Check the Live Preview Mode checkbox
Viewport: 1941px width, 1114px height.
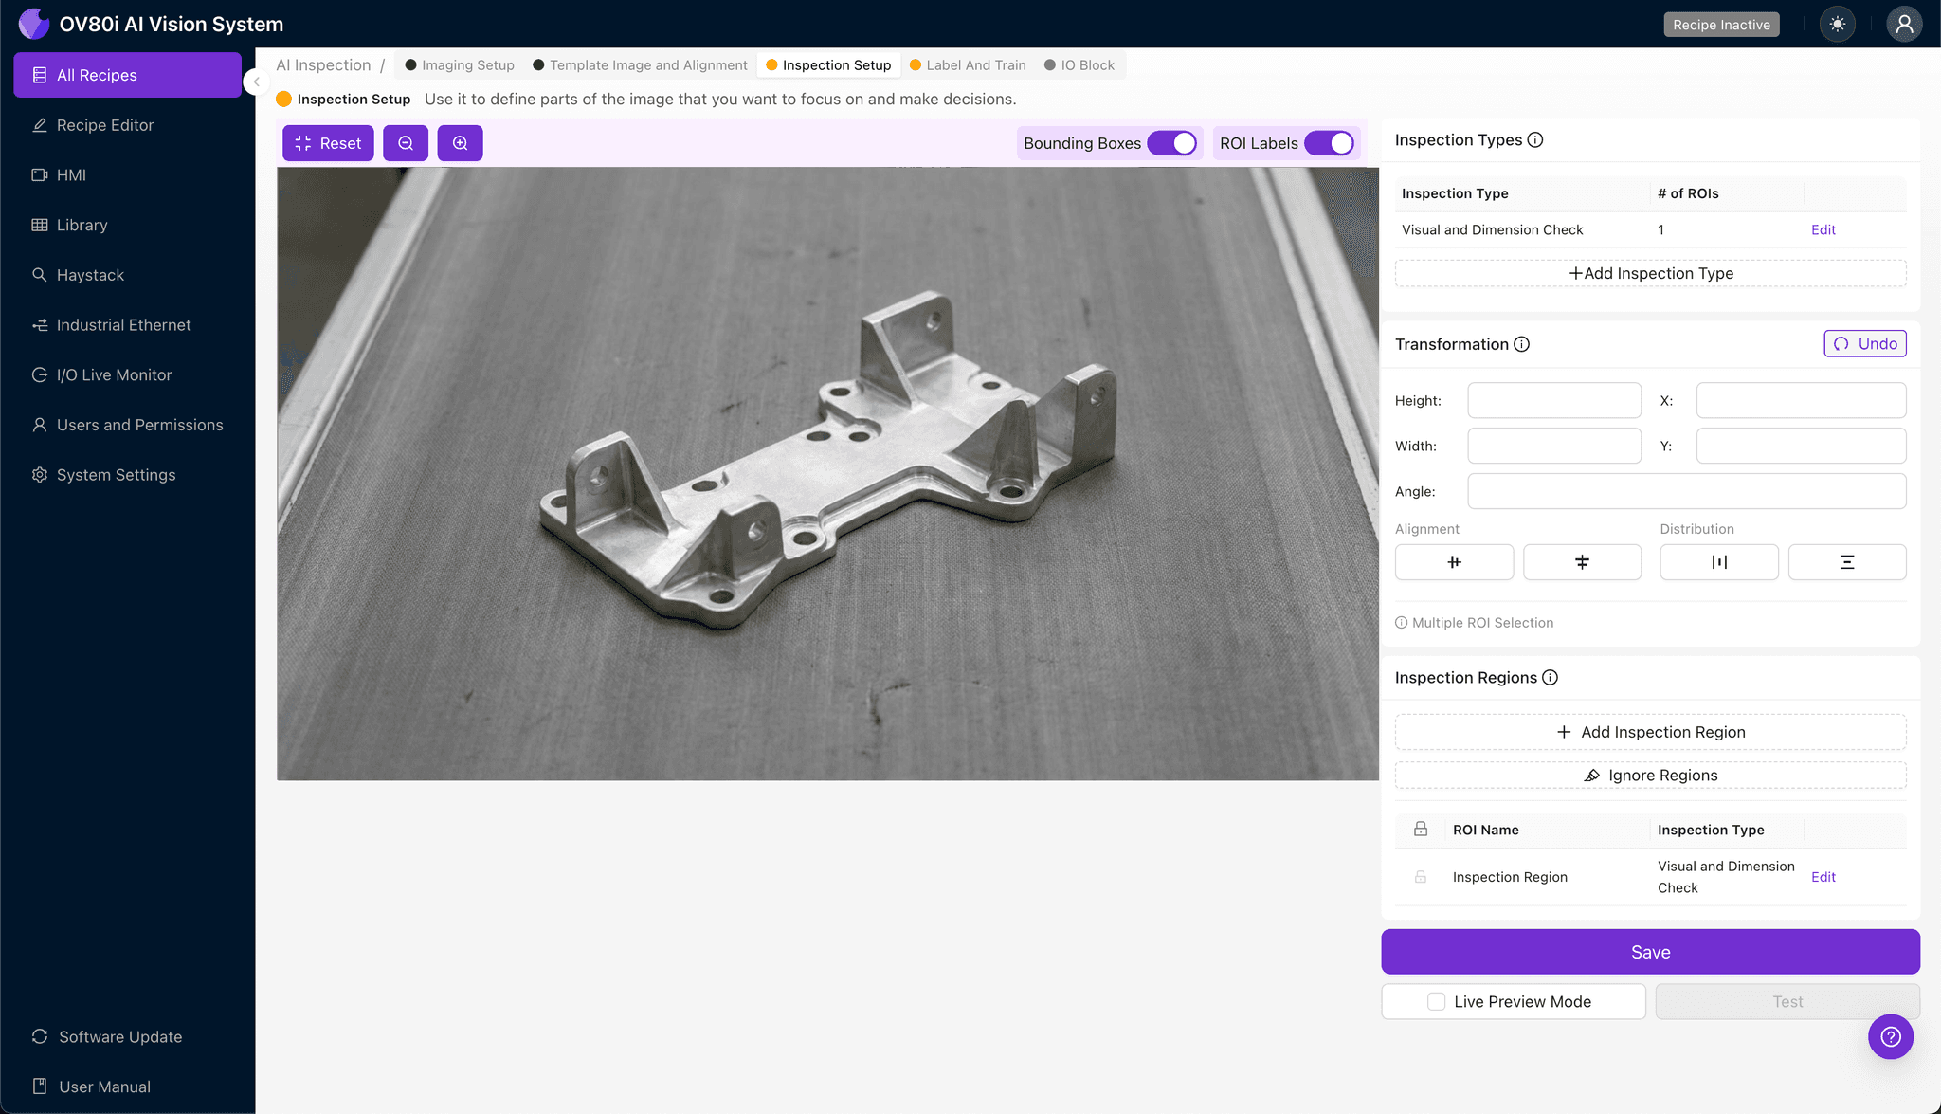pos(1437,1001)
